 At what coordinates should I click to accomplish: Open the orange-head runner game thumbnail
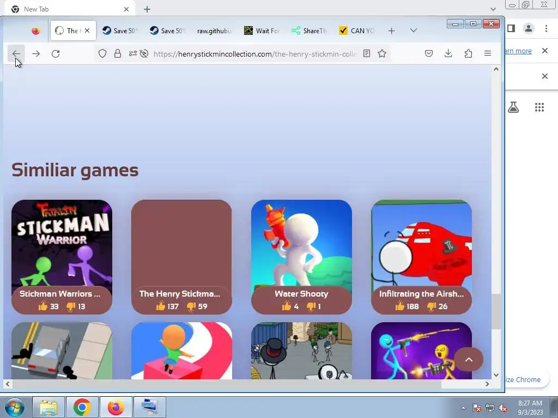[x=181, y=351]
